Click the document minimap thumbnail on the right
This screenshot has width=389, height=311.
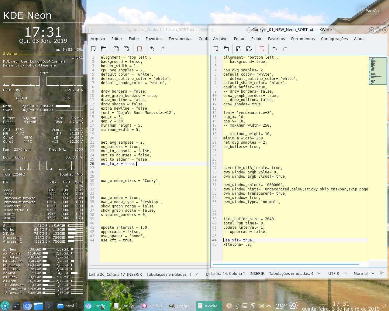pyautogui.click(x=377, y=71)
